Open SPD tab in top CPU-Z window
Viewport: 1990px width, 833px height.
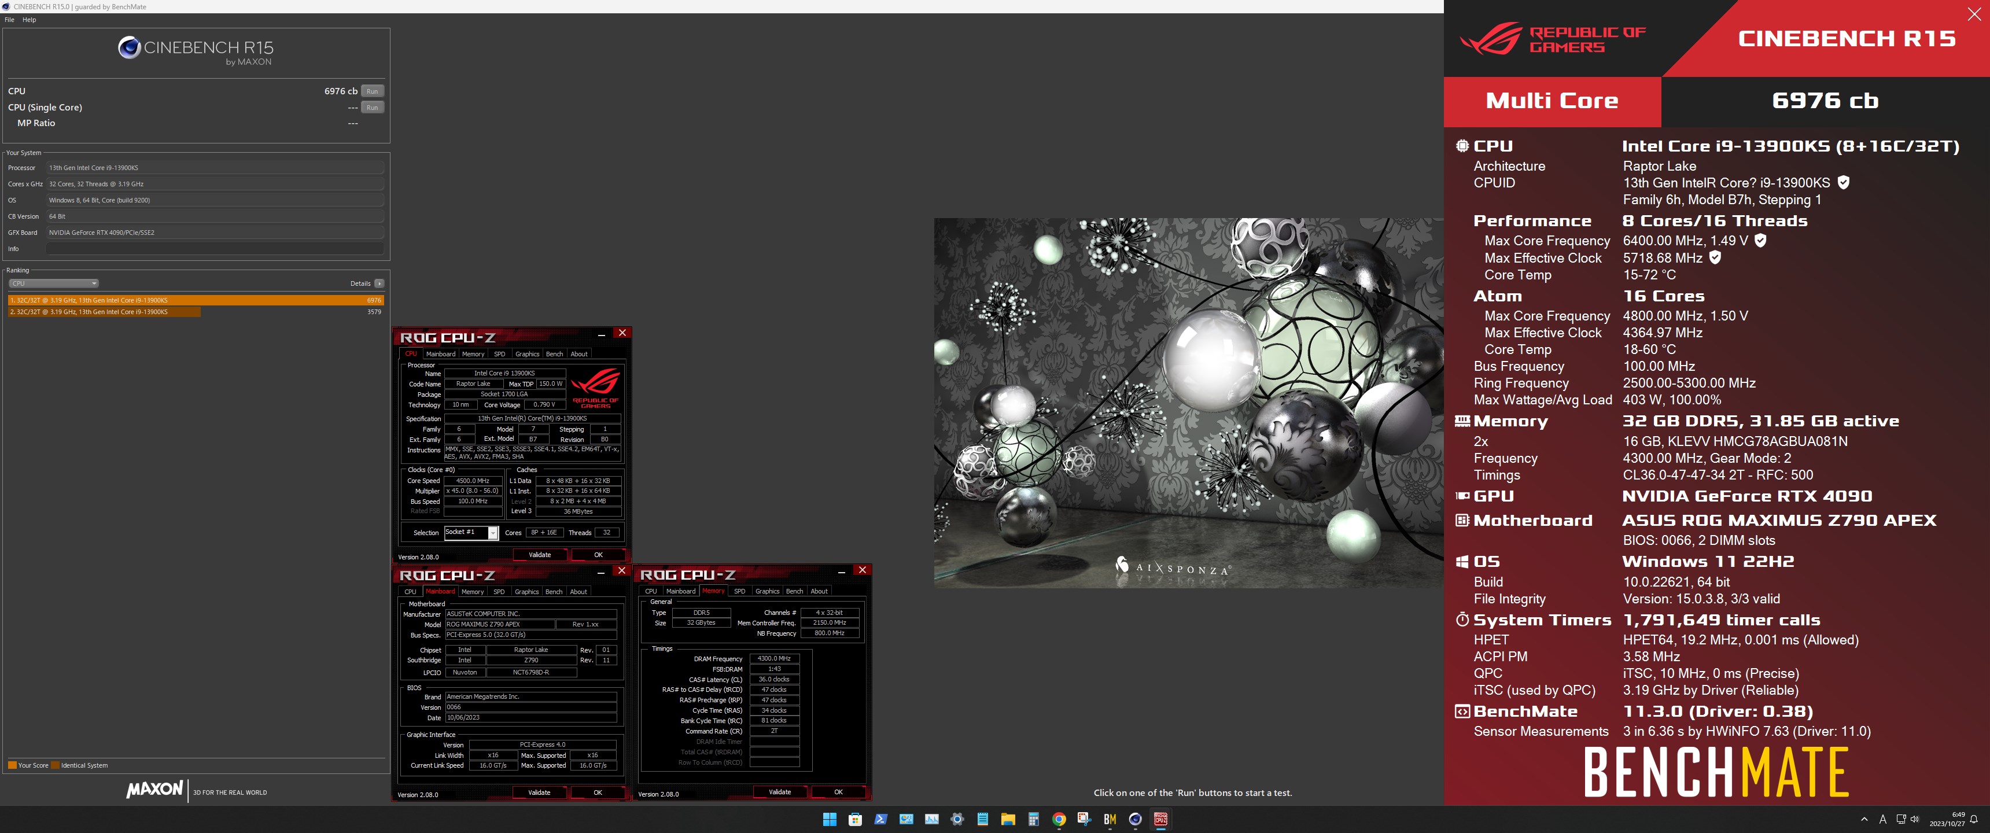click(x=499, y=354)
